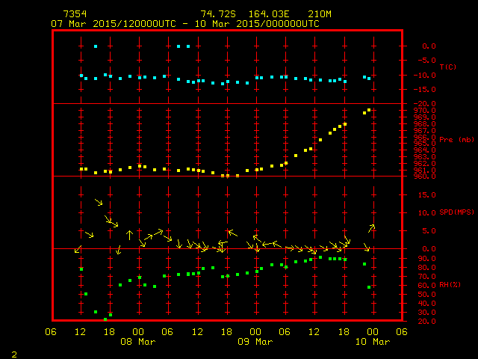Click the "SPD(MPS)" wind speed axis title
This screenshot has width=478, height=359.
click(x=456, y=212)
